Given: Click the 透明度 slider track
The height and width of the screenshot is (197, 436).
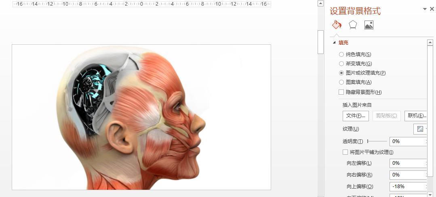Looking at the screenshot, I should coord(377,141).
